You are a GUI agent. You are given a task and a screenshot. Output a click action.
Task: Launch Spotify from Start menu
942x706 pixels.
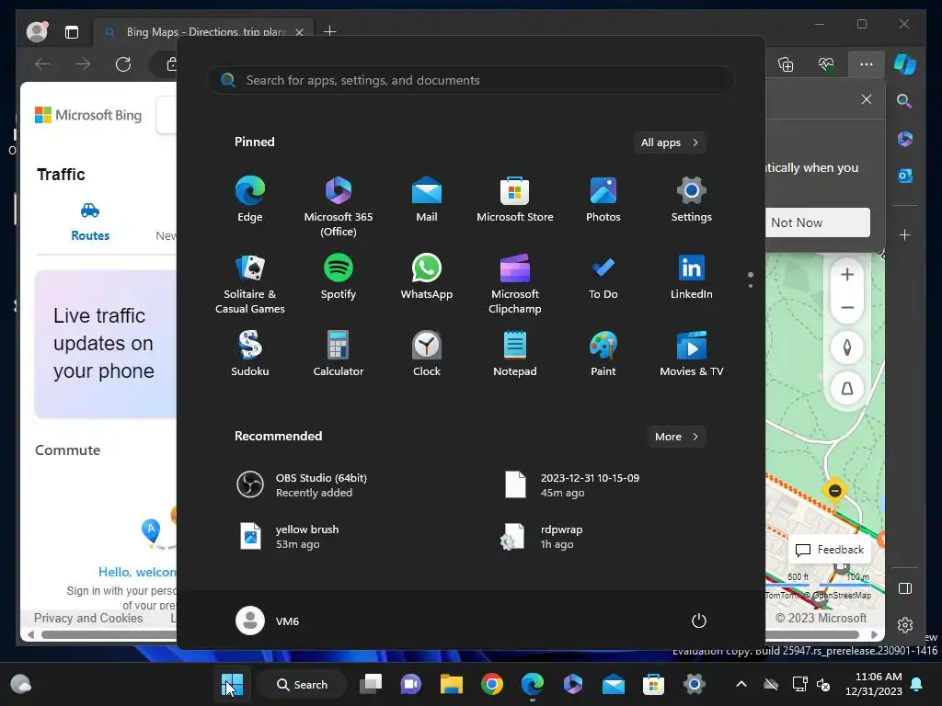click(339, 277)
